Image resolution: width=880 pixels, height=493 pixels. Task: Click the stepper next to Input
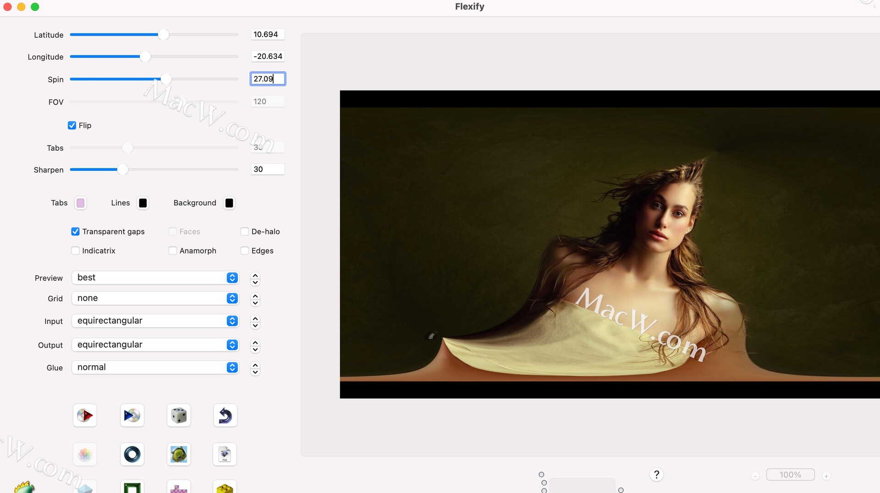click(255, 322)
